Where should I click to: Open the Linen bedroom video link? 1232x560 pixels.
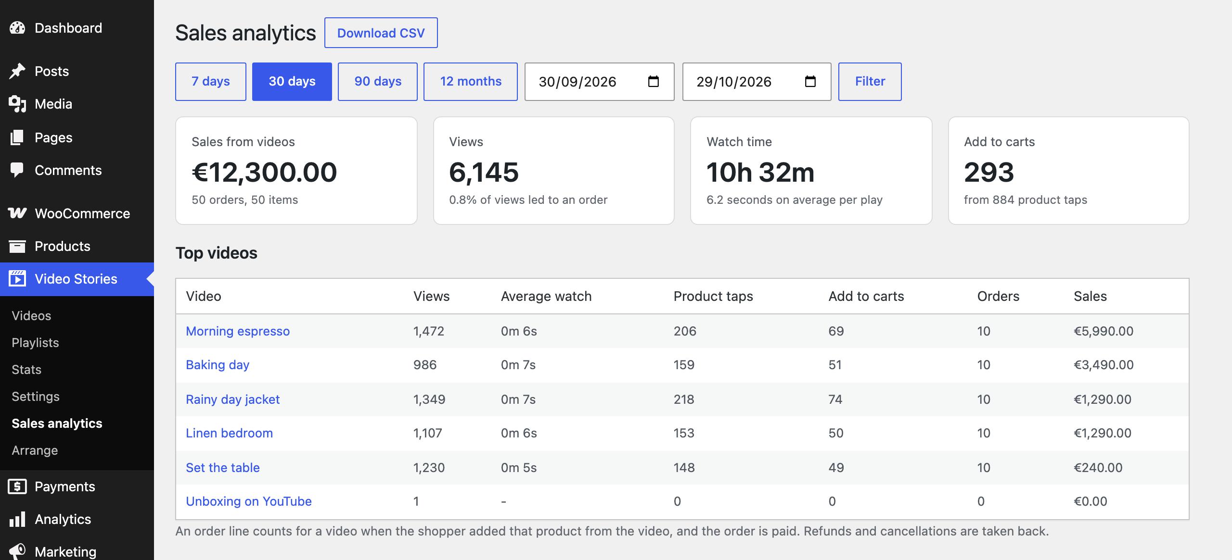(230, 433)
